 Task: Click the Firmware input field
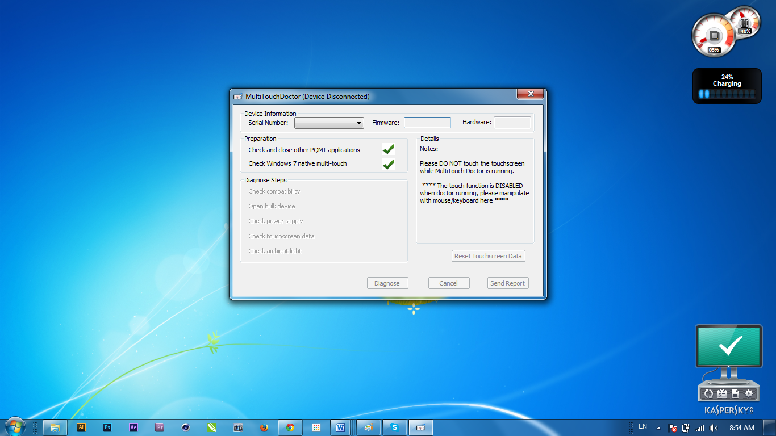427,123
